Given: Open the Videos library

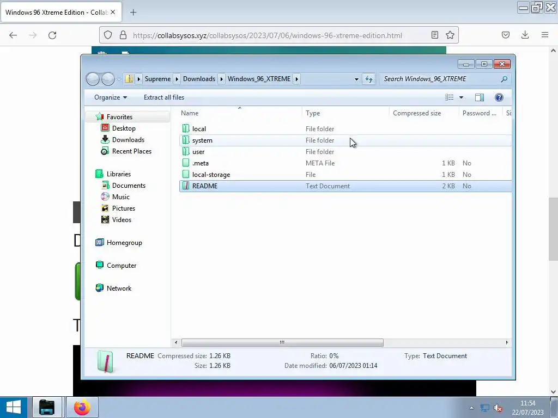Looking at the screenshot, I should (122, 220).
